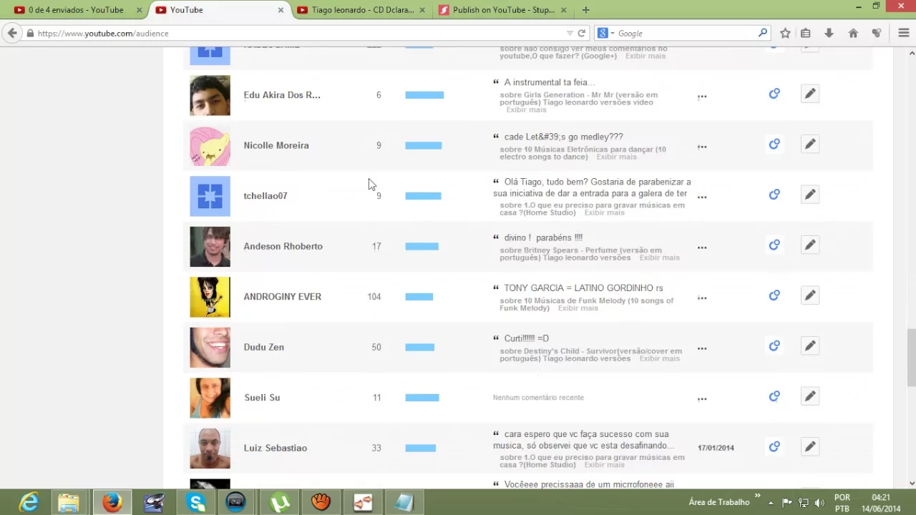Open more options dots for Sueli Su
Viewport: 916px width, 515px height.
702,399
